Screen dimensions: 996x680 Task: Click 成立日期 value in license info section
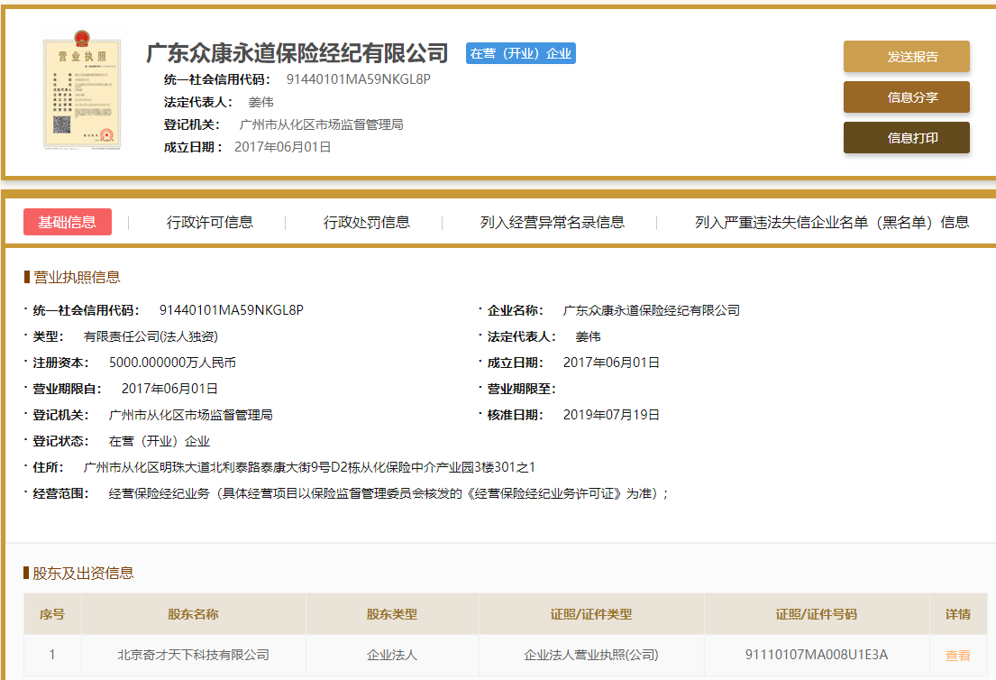(x=611, y=363)
